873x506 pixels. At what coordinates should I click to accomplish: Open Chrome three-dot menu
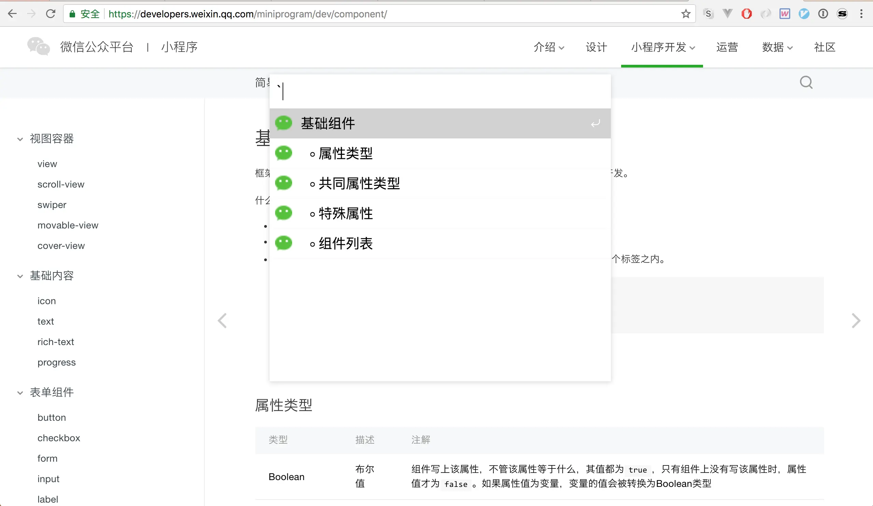(x=861, y=14)
